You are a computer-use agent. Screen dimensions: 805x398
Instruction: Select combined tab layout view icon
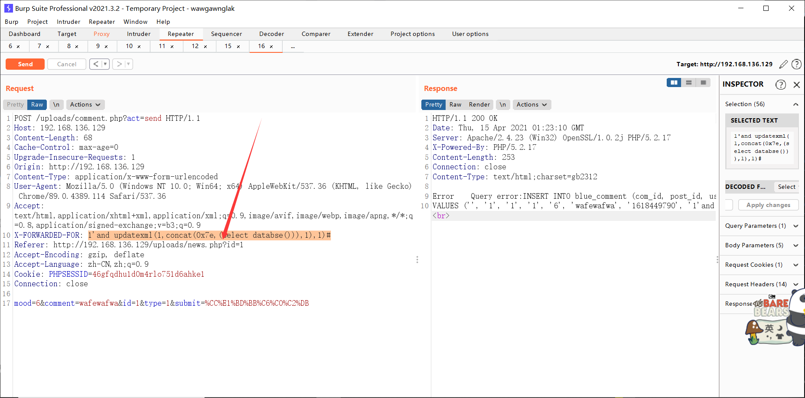tap(703, 82)
